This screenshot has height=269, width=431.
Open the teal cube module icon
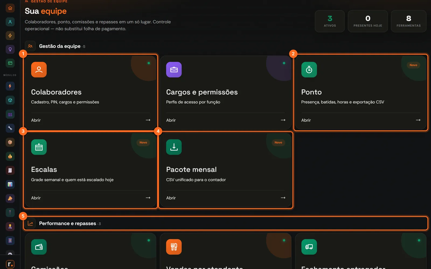point(10,100)
